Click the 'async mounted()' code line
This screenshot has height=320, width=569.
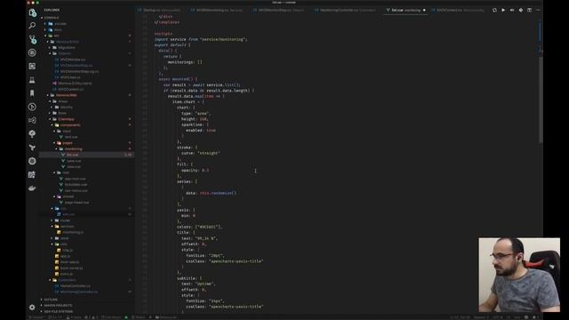pyautogui.click(x=178, y=79)
